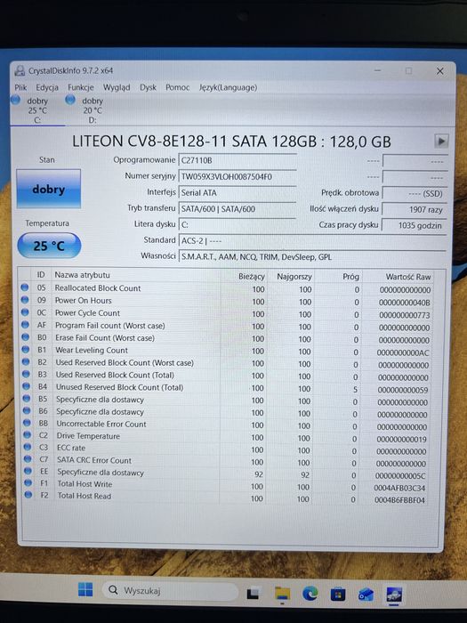Click status icon for Uncorrectable Error Count
The image size is (467, 623).
(x=27, y=423)
